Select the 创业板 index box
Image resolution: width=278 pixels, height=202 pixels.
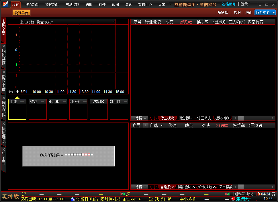(78, 109)
